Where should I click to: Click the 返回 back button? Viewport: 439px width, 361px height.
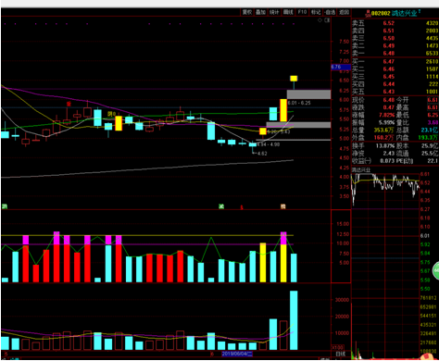pos(344,12)
